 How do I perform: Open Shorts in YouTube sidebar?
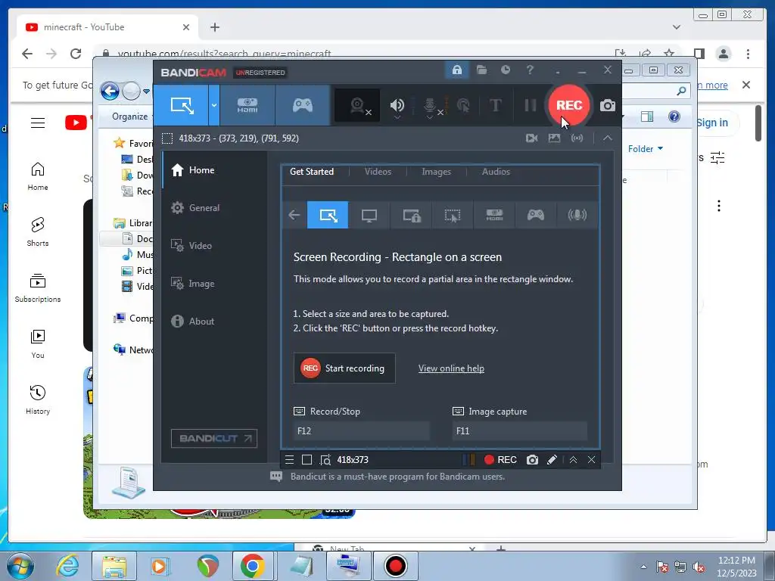[x=38, y=231]
